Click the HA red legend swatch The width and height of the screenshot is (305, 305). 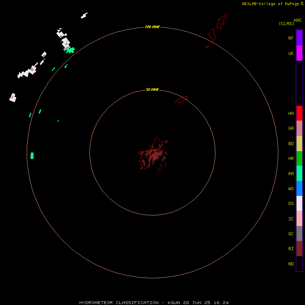pos(299,113)
